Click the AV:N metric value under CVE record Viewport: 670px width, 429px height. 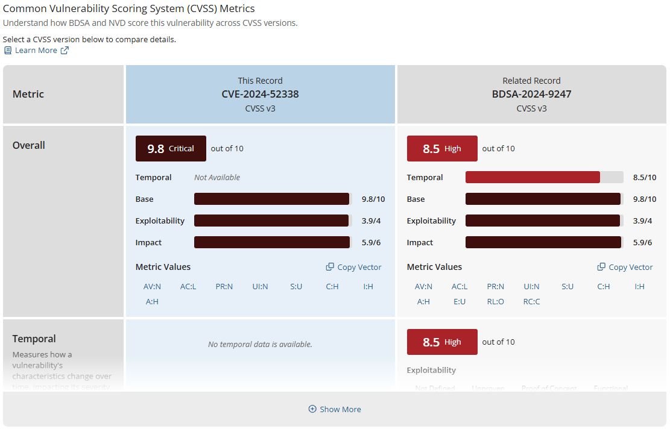152,286
